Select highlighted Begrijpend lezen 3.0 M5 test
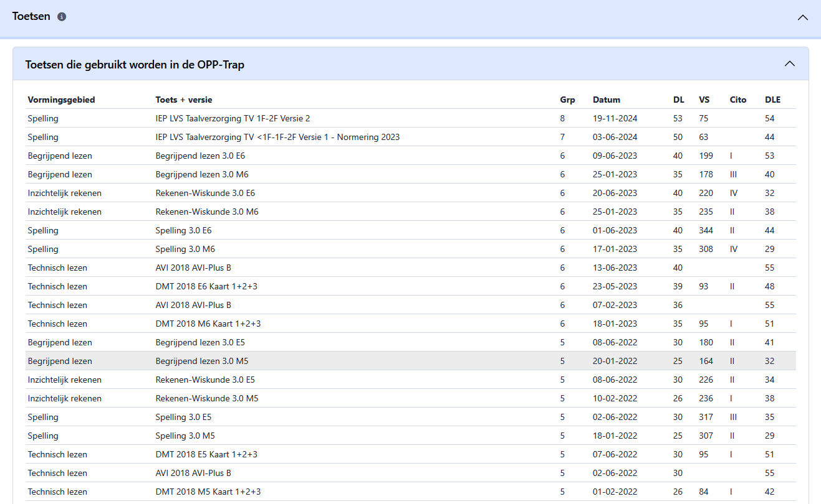Viewport: 821px width, 504px height. click(411, 361)
